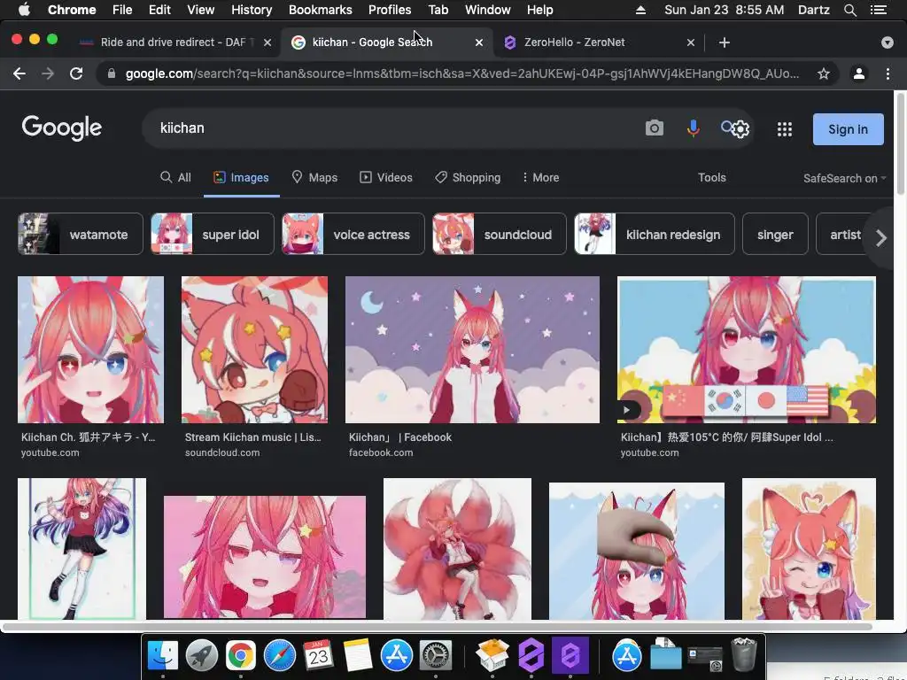The height and width of the screenshot is (680, 907).
Task: Filter images by the watamote chip
Action: point(81,234)
